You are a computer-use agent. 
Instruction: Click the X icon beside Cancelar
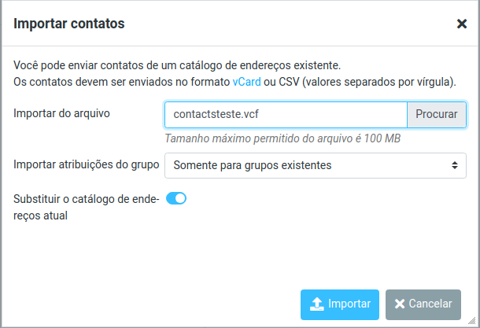(400, 304)
